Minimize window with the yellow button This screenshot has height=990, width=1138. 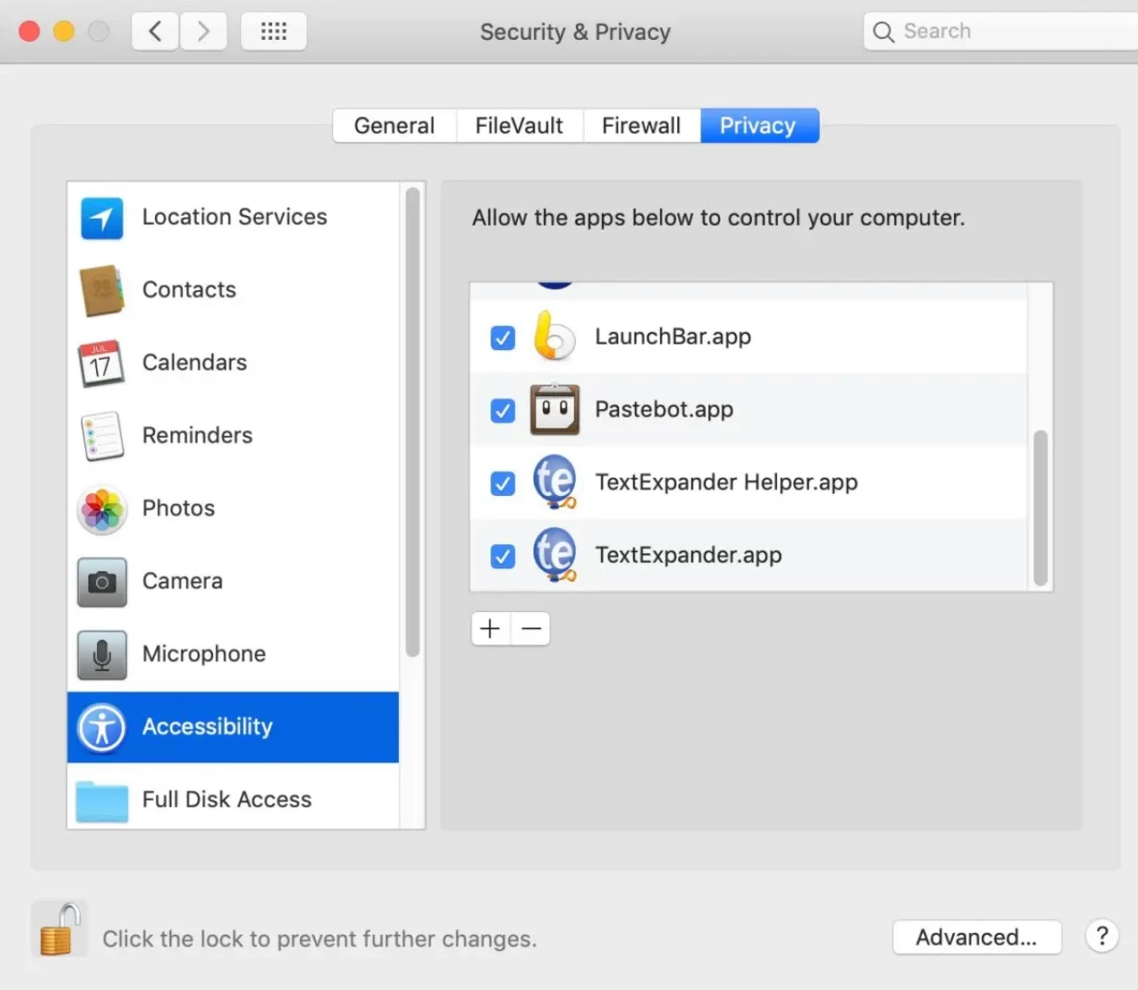point(63,32)
